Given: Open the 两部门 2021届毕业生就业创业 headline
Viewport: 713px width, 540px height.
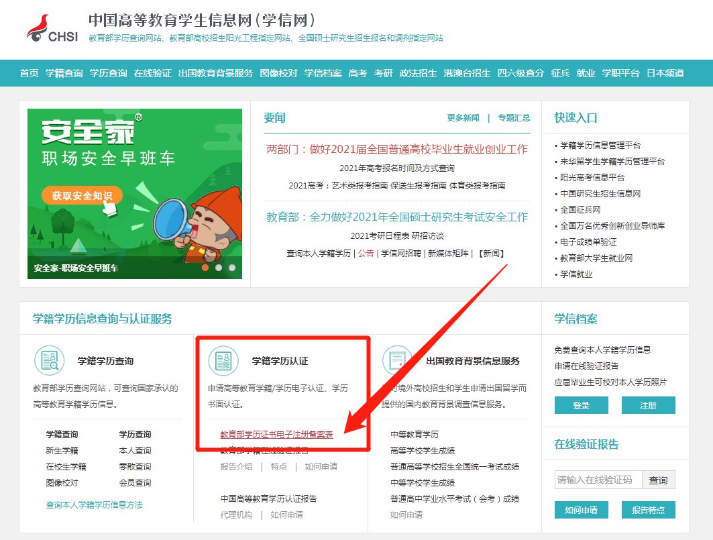Looking at the screenshot, I should 397,149.
